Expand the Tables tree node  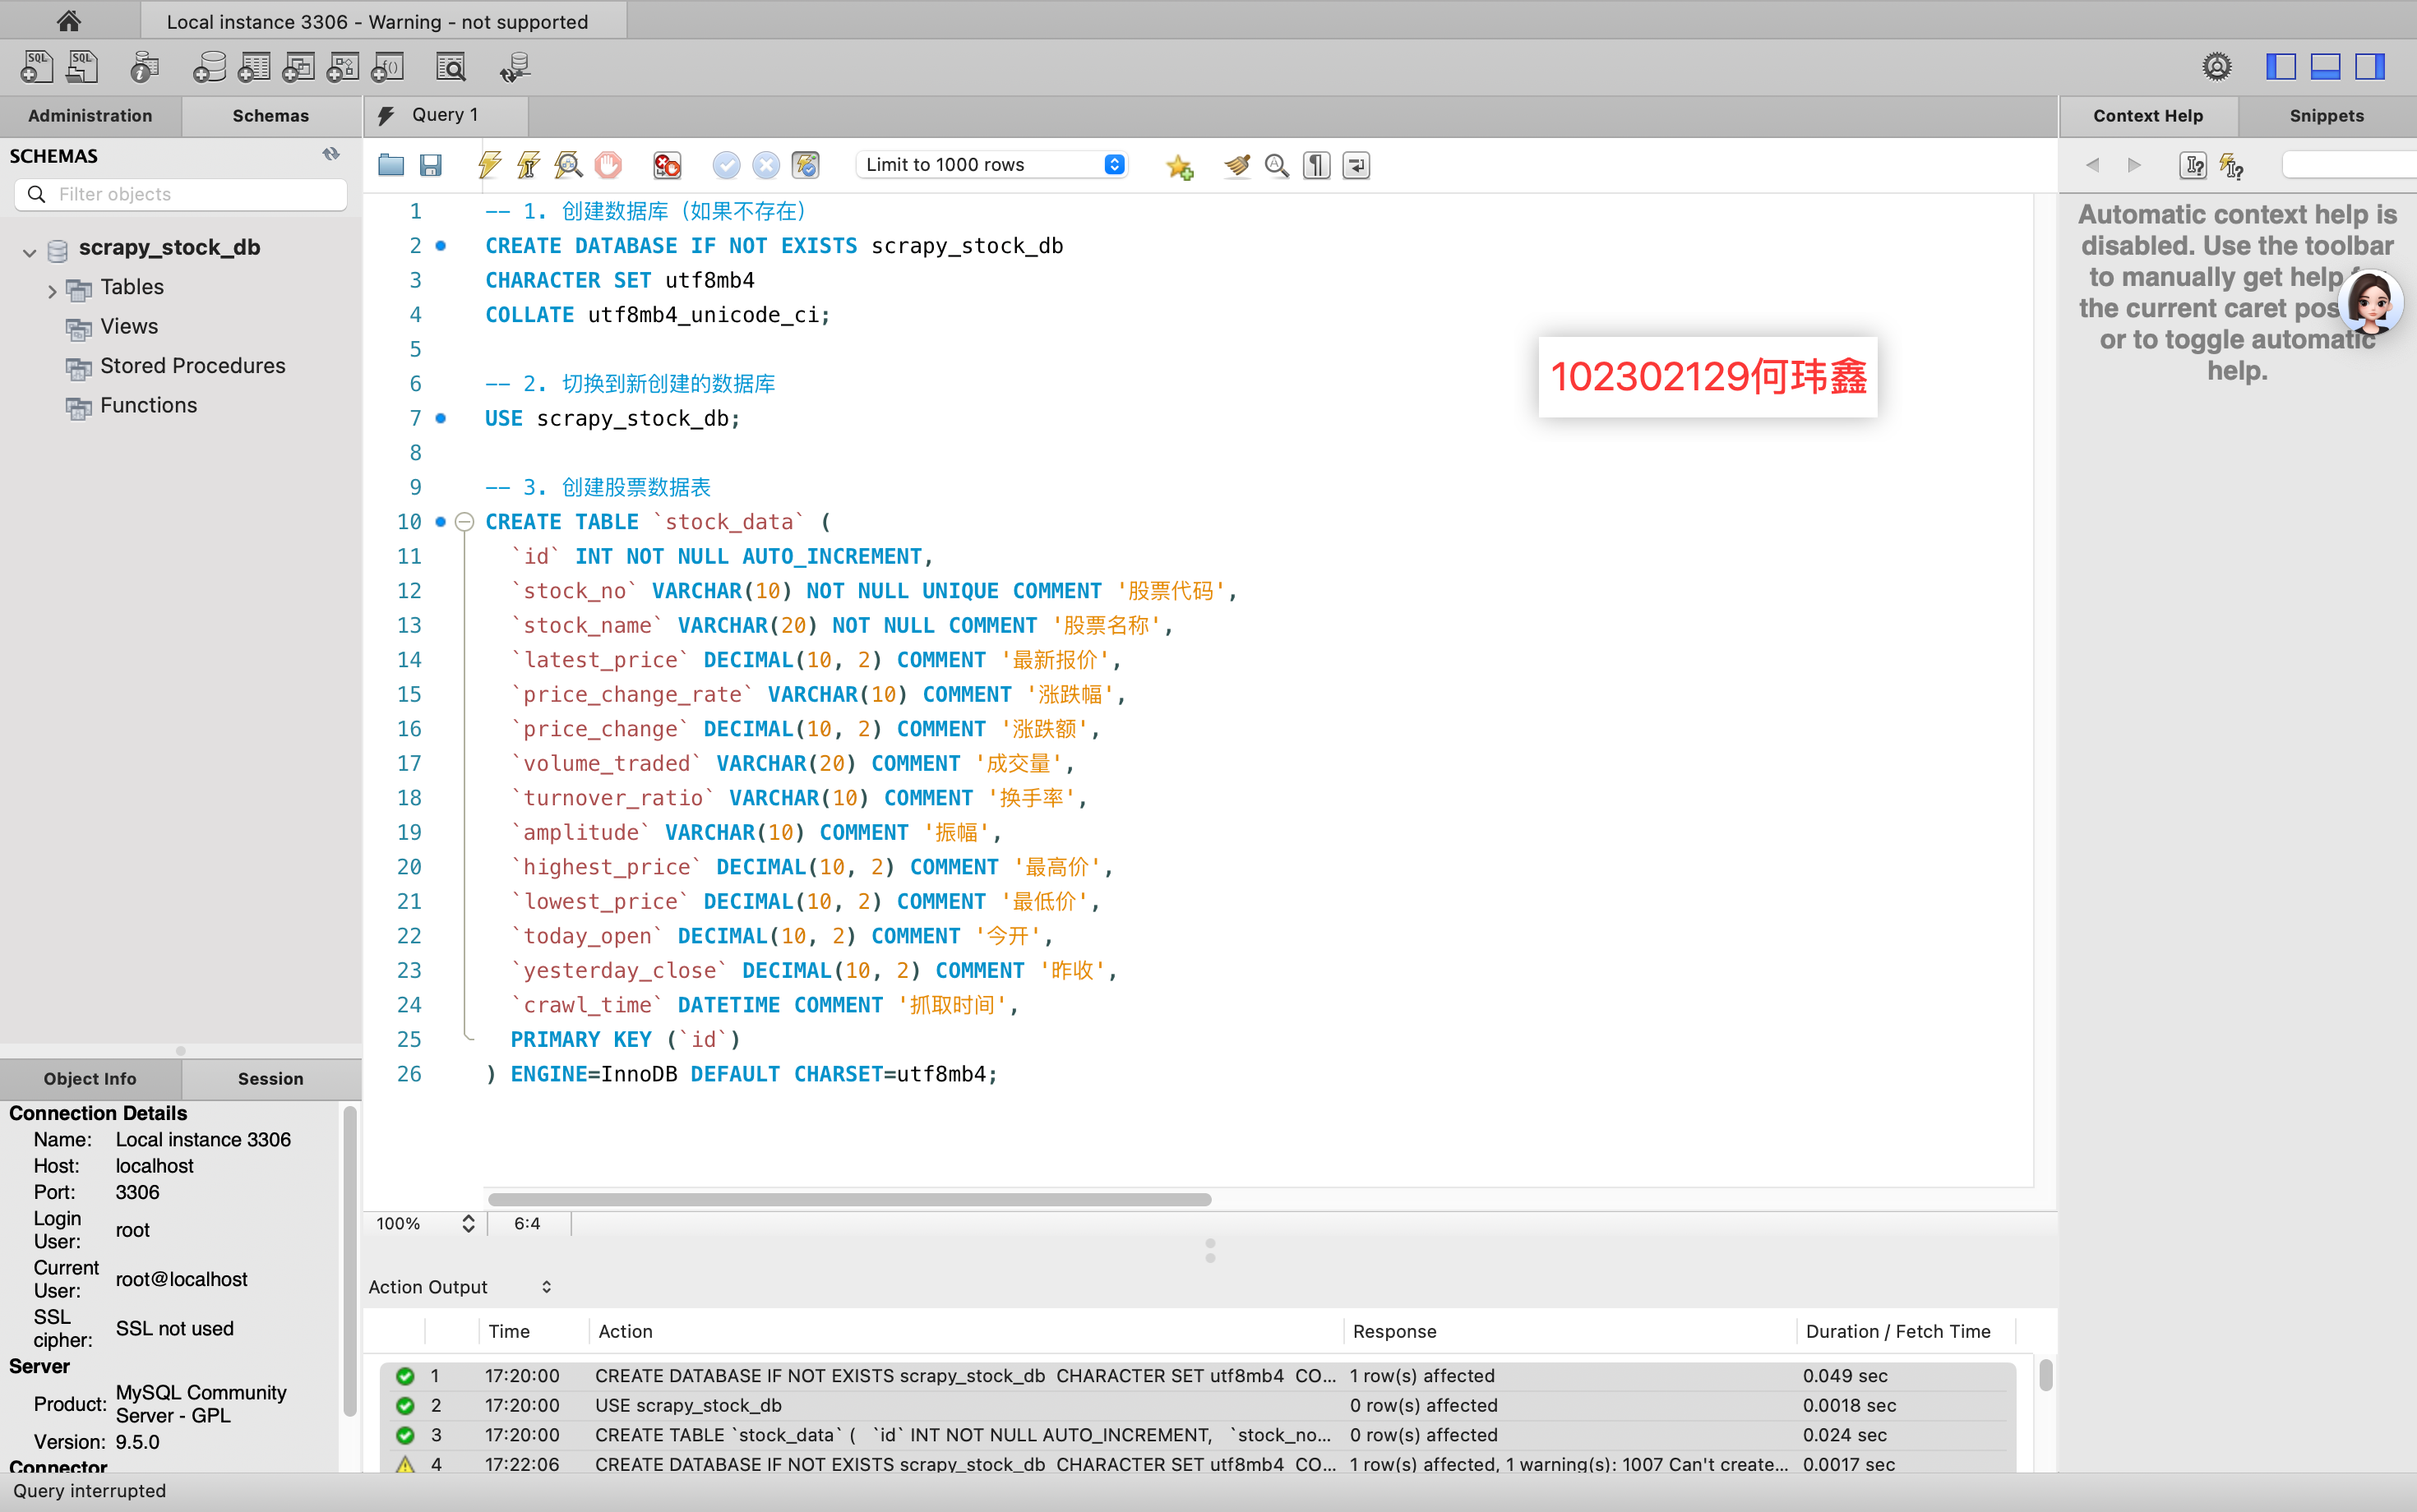52,291
